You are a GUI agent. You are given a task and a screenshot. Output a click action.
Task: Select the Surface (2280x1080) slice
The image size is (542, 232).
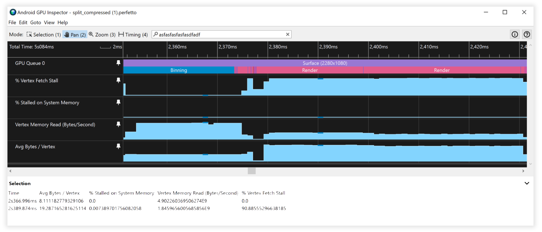pyautogui.click(x=325, y=63)
